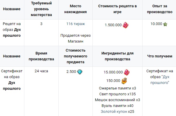Select the "Мешок воспоминаний x3" ingredient line
The height and width of the screenshot is (116, 176).
click(117, 100)
